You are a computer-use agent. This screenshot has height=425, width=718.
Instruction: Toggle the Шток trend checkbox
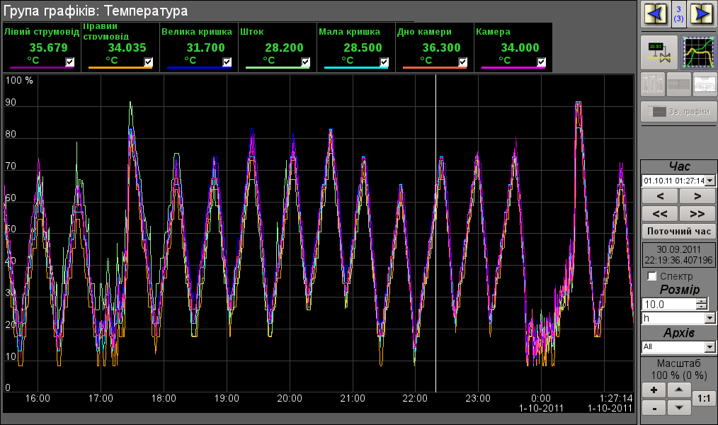305,62
